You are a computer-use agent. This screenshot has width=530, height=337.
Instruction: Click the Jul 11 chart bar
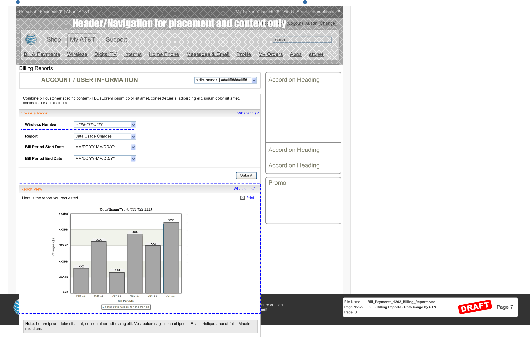[x=171, y=258]
